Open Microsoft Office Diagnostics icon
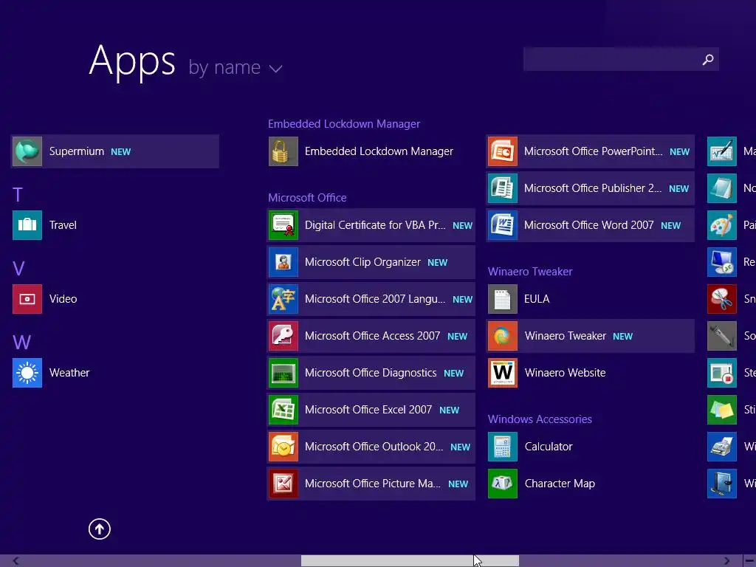 click(283, 373)
